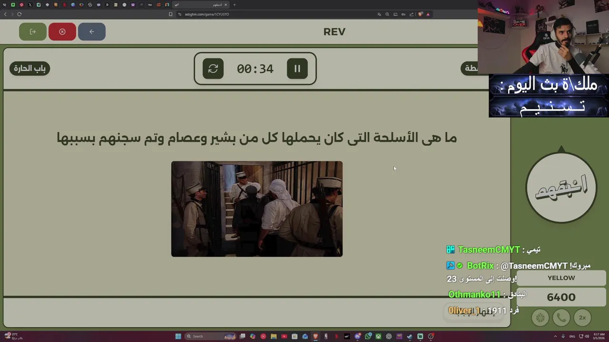Open File Explorer from the taskbar
This screenshot has height=342, width=609.
point(274,336)
